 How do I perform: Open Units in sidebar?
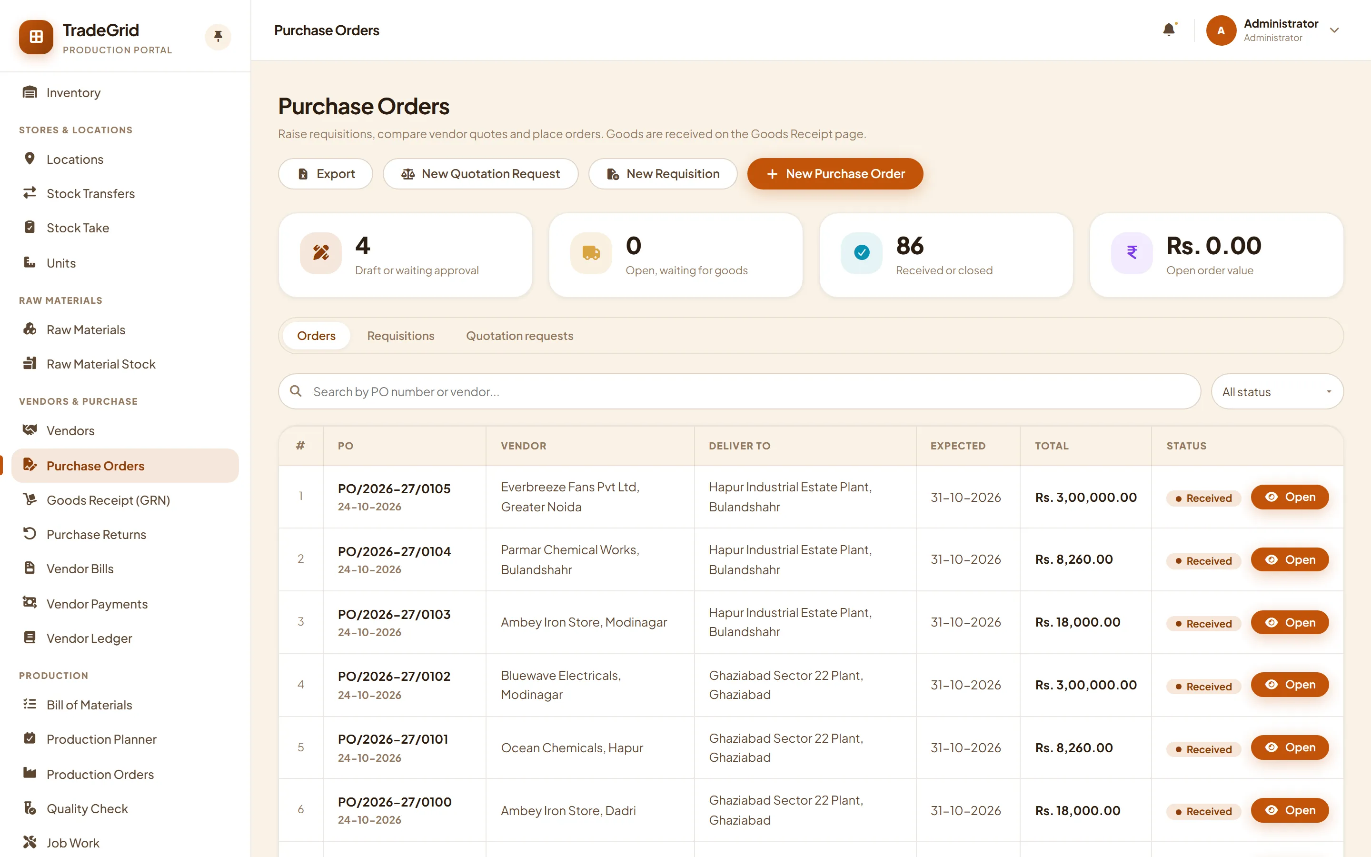pos(125,263)
